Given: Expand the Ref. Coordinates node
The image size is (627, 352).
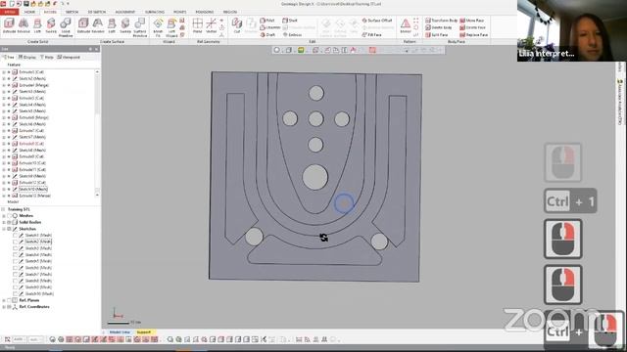Looking at the screenshot, I should tap(4, 307).
